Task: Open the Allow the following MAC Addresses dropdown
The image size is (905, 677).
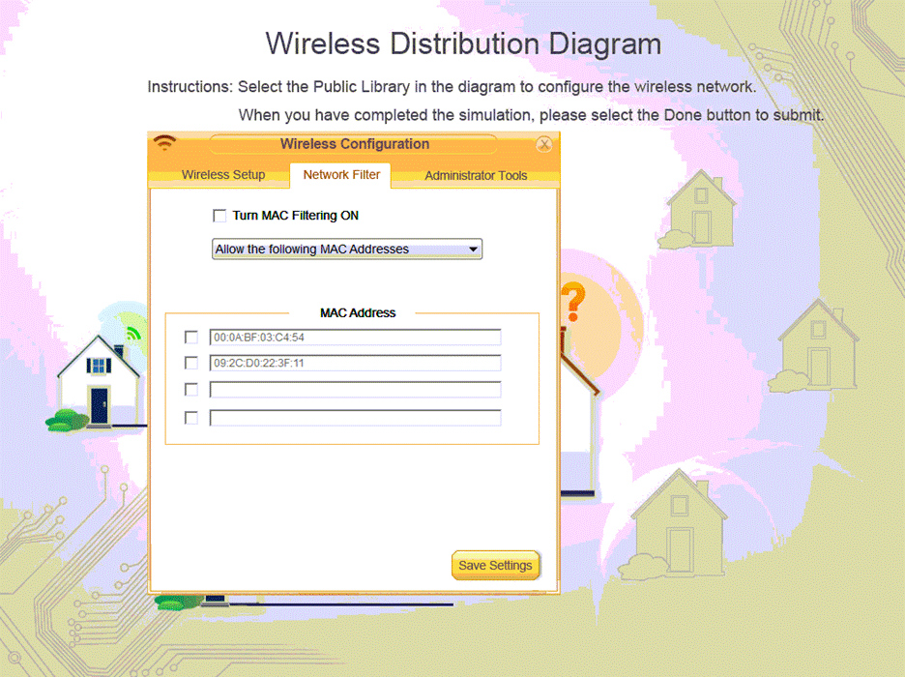Action: tap(346, 250)
